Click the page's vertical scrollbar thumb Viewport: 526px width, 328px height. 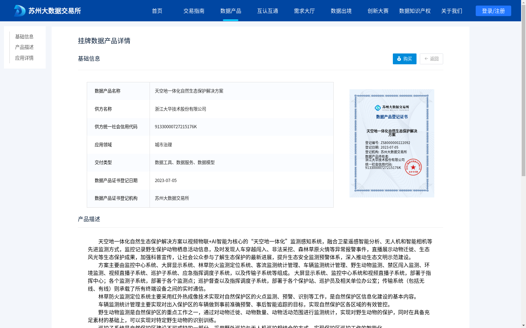click(x=523, y=90)
